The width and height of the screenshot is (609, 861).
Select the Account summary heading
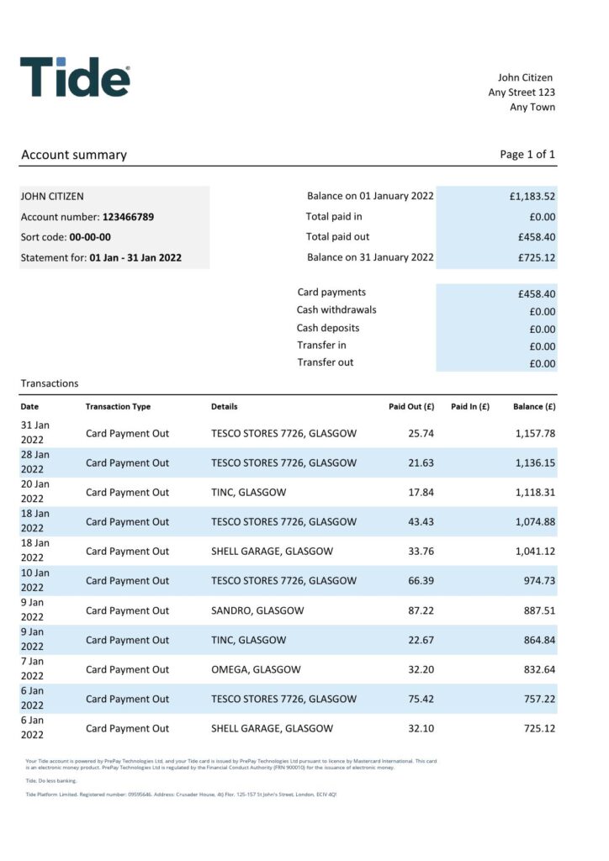pos(74,155)
